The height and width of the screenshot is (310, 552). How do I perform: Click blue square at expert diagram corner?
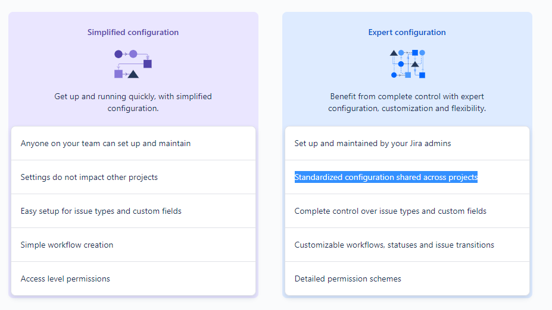point(422,75)
